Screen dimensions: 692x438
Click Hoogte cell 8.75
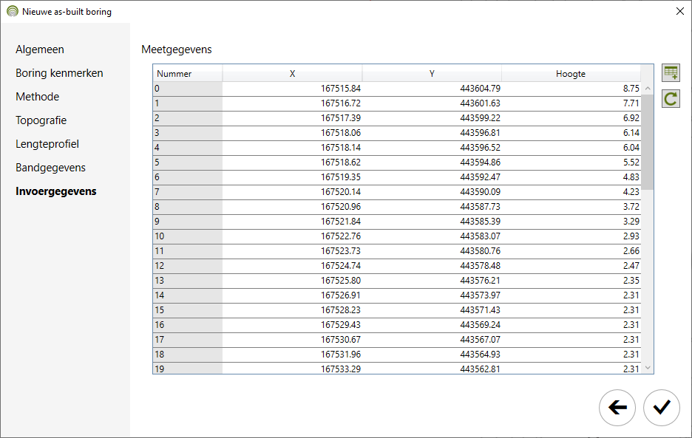click(571, 89)
